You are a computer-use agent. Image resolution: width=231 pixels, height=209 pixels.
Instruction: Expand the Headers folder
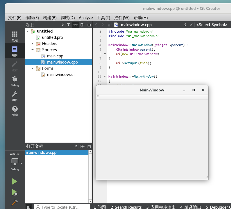(33, 44)
